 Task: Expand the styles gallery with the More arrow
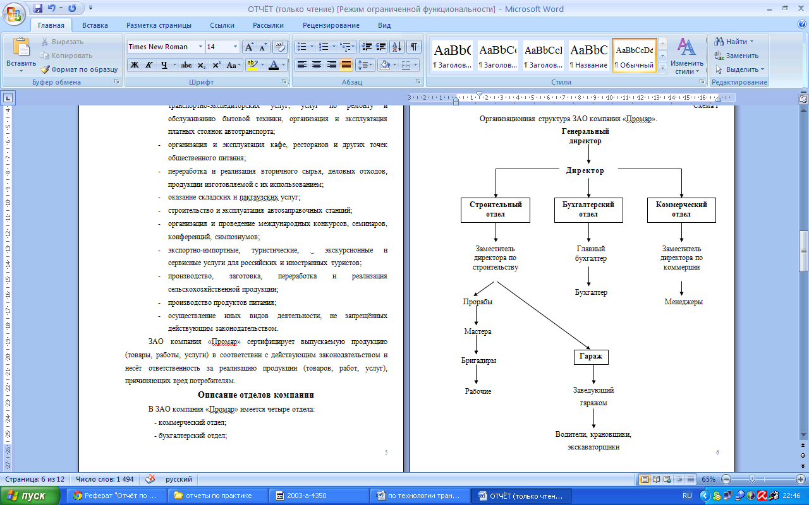tap(663, 68)
